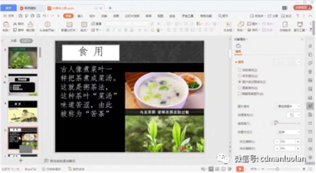Screen dimensions: 316x173
Task: Select the gradient fill (渐变填充) radio button
Action: coord(239,75)
